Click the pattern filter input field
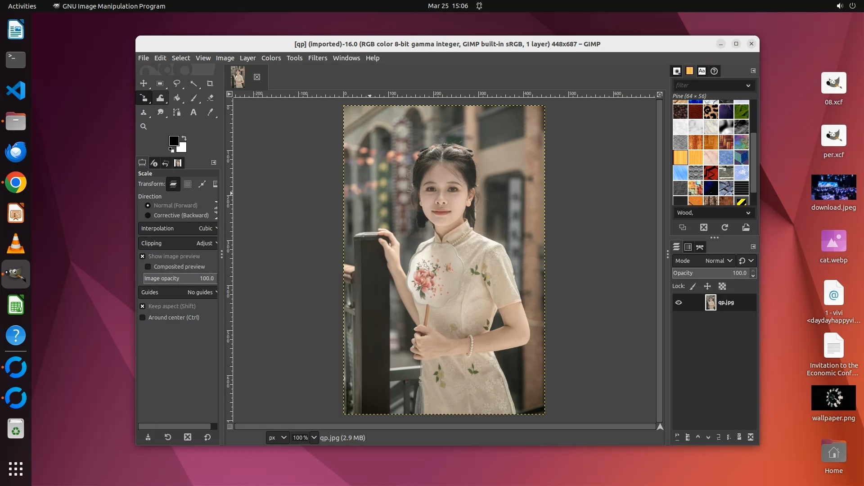 pos(708,85)
